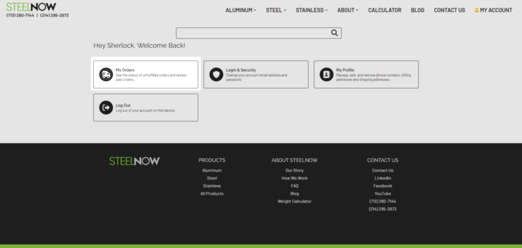Click the Log Out card
The height and width of the screenshot is (248, 522).
point(146,108)
